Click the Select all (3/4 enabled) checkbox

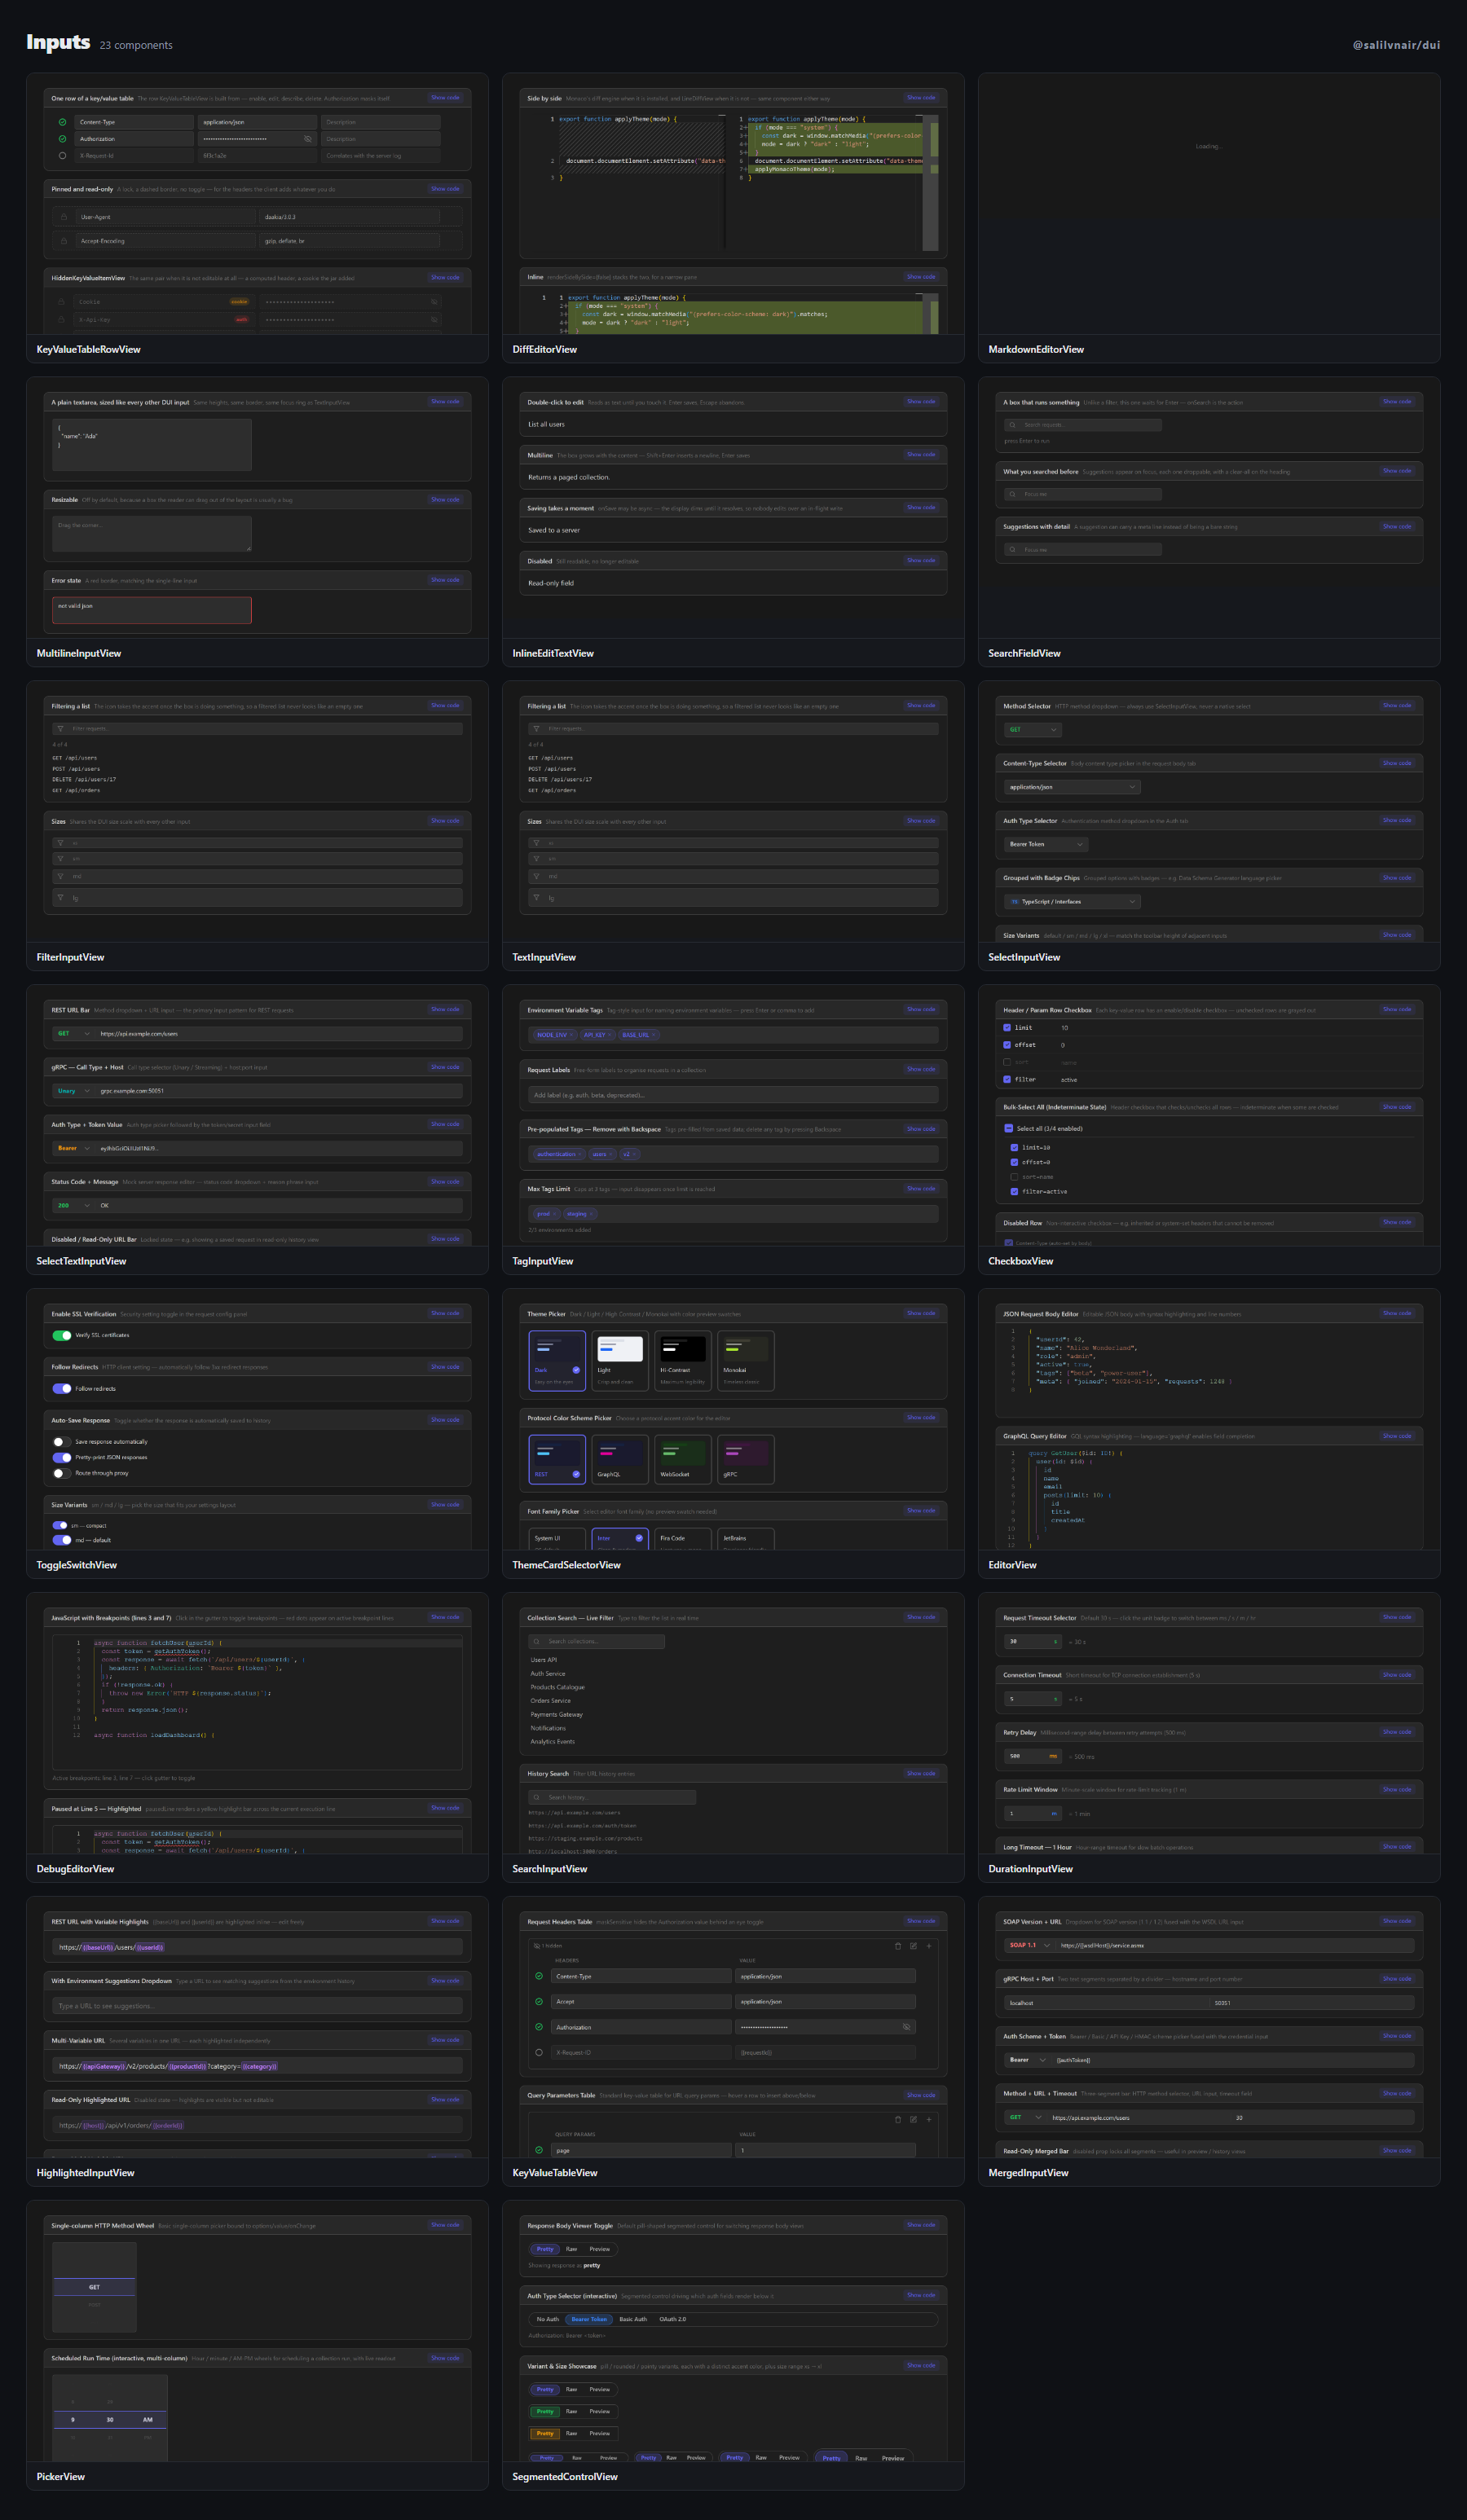(x=1008, y=1128)
